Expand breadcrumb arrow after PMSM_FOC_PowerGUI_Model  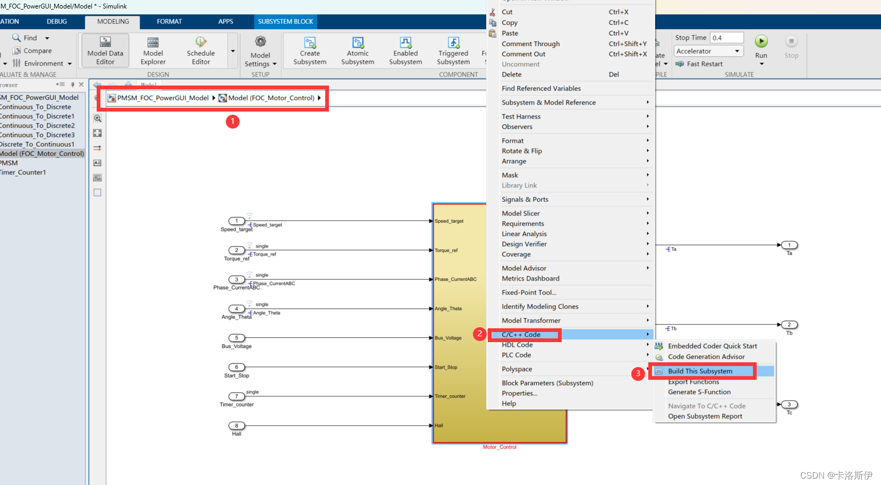[x=214, y=98]
